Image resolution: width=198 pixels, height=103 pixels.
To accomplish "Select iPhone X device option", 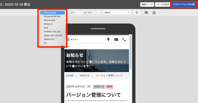I will 48,24.
